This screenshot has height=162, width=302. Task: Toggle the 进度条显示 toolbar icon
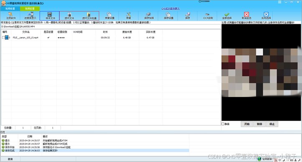tap(30, 14)
